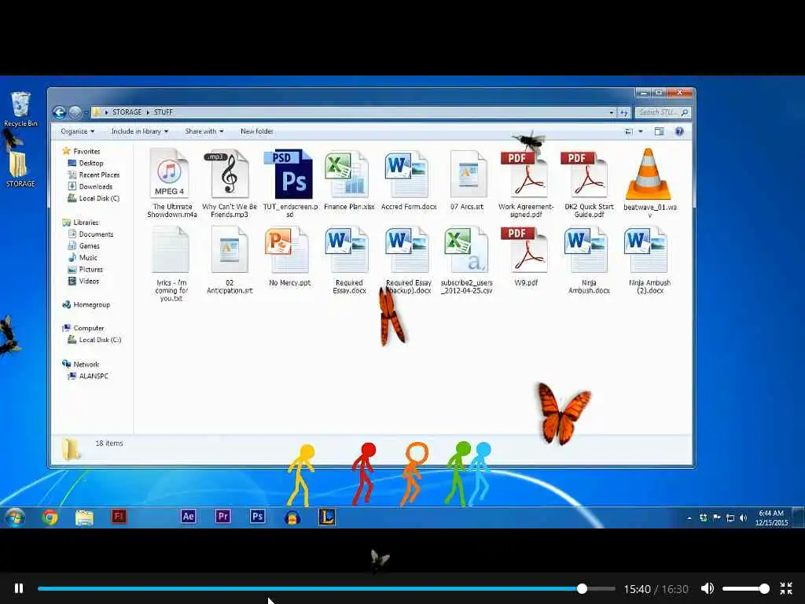This screenshot has height=604, width=805.
Task: Select 02 Anticipation.srt file icon
Action: click(x=230, y=249)
